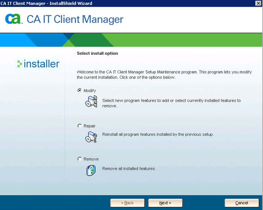Click the Back button

coord(127,203)
